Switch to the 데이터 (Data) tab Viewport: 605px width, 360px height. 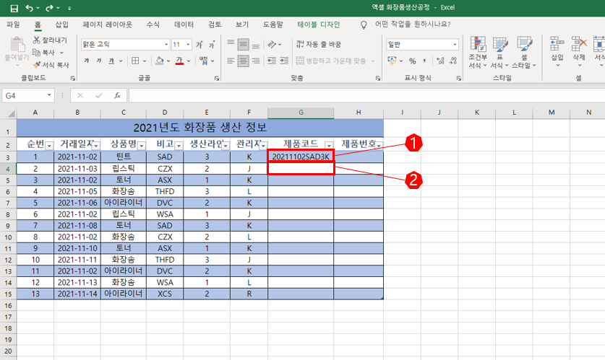[184, 25]
